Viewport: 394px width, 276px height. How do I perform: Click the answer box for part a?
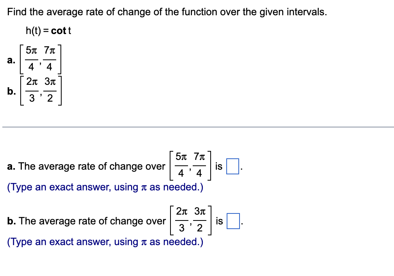(232, 166)
